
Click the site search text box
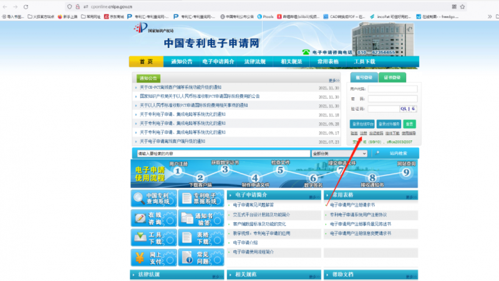coord(223,154)
